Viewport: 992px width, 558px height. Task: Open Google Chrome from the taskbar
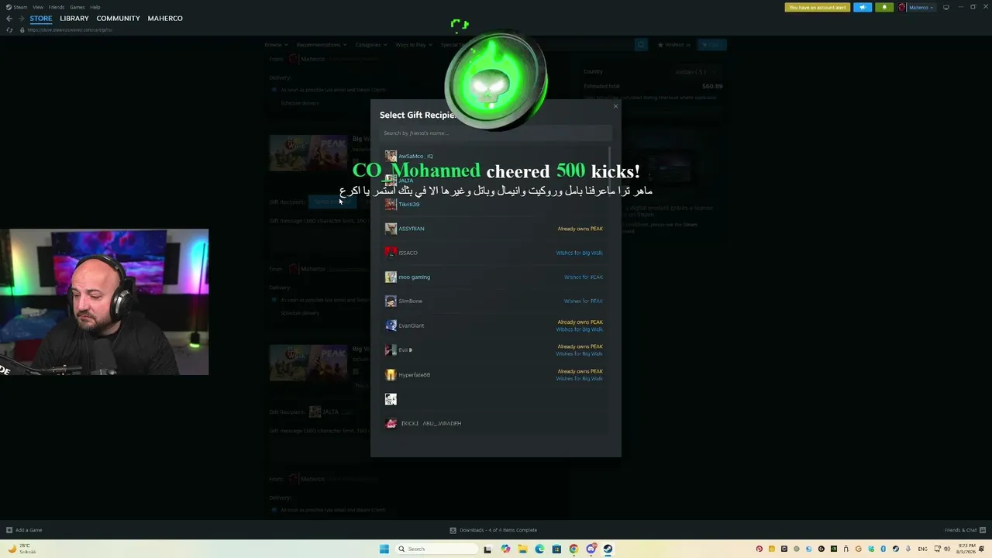click(x=573, y=549)
